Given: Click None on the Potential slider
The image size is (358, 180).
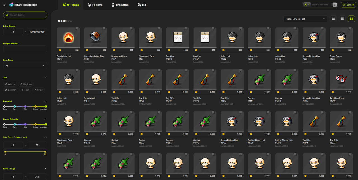Looking at the screenshot, I should (4, 106).
